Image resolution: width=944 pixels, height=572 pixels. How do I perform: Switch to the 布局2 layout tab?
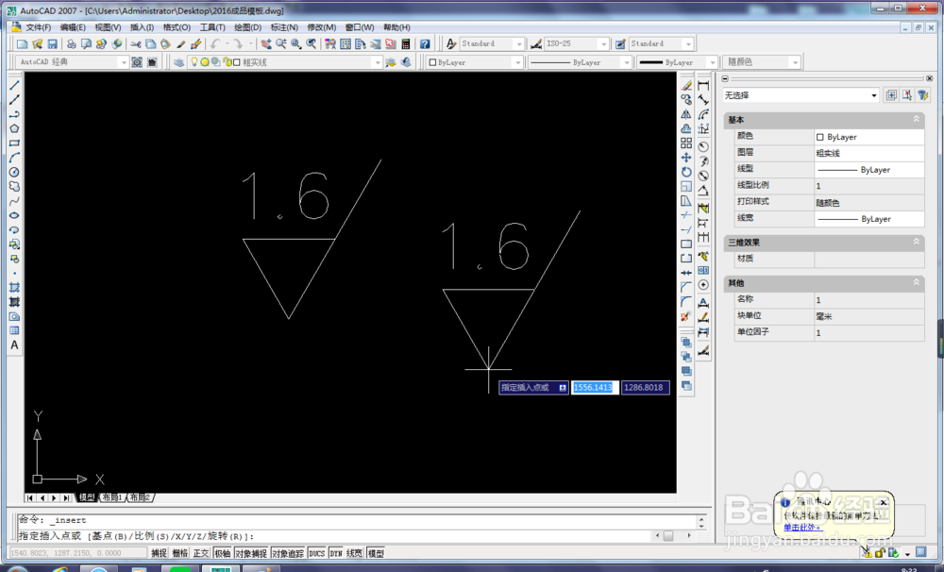coord(140,497)
